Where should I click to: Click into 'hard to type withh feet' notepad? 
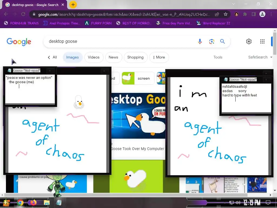click(x=246, y=98)
